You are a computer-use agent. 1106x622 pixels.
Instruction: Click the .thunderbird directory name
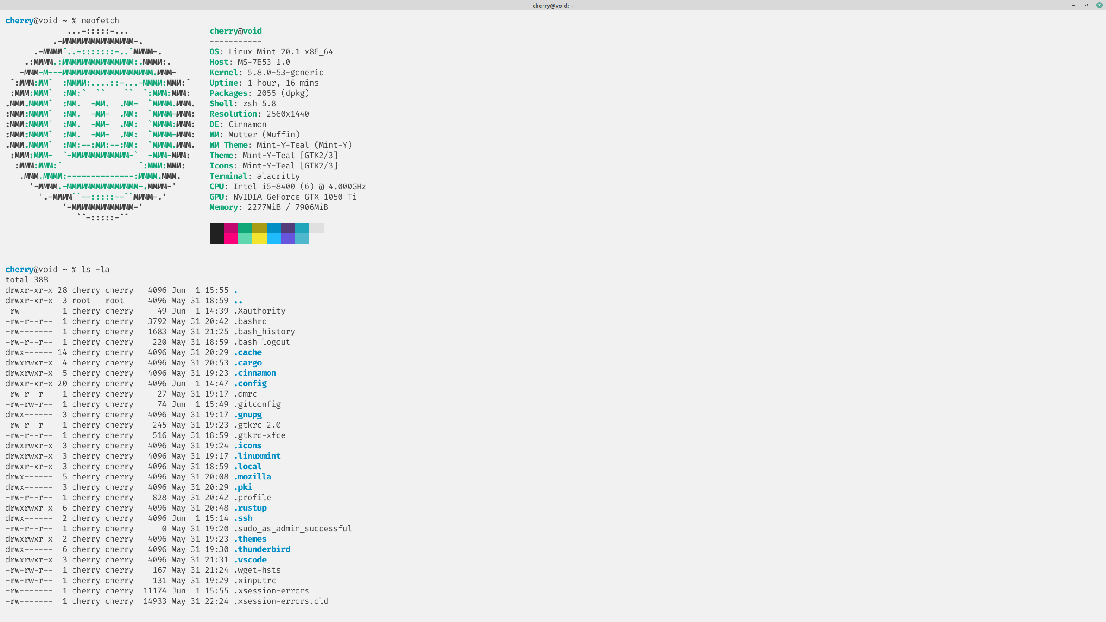(262, 549)
